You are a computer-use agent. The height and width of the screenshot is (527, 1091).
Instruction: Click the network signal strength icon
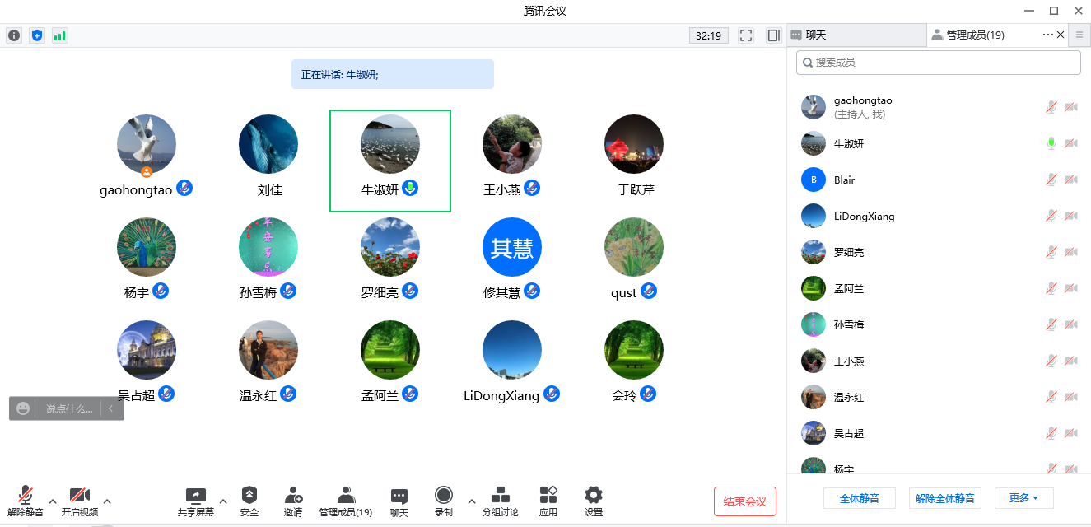point(59,35)
